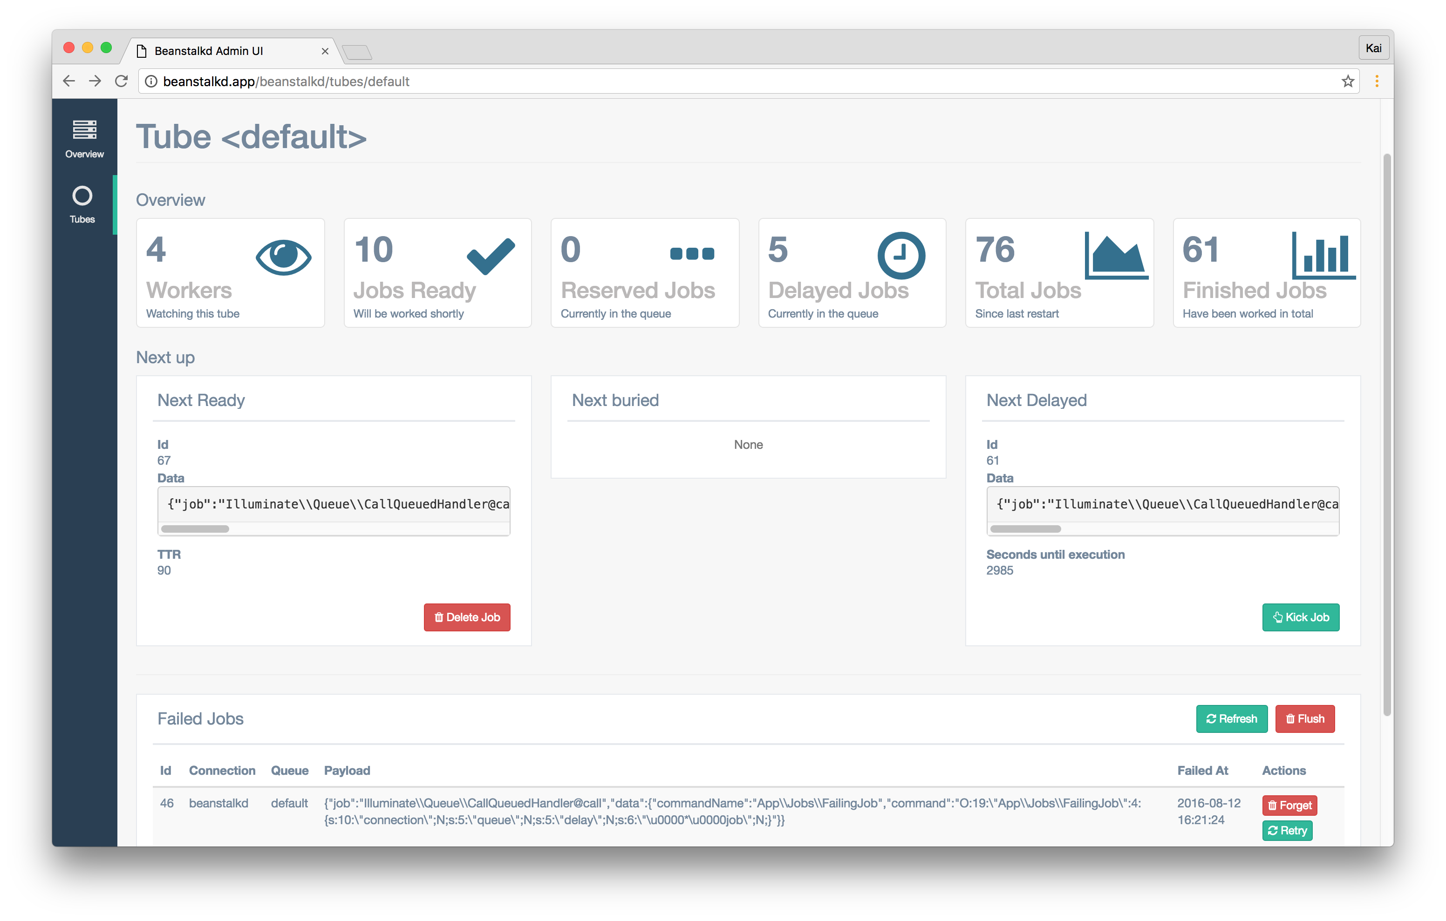Reload the page in the browser
The image size is (1446, 921).
pos(121,81)
